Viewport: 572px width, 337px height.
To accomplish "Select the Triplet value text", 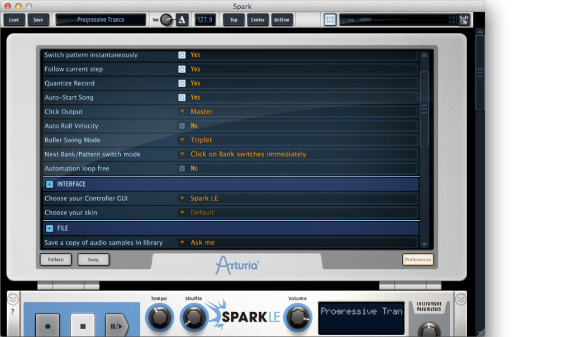I will click(201, 140).
